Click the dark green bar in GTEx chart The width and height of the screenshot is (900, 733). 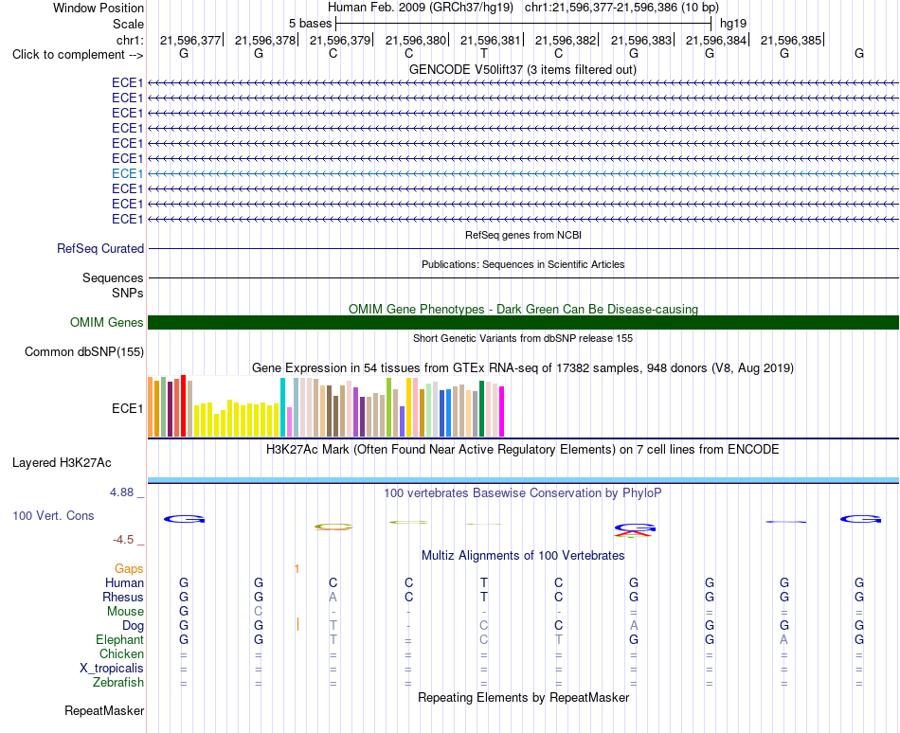click(x=482, y=409)
